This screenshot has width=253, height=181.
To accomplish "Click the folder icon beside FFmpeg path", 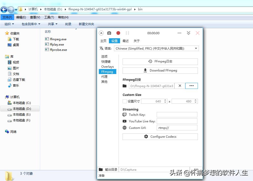I will click(x=125, y=86).
